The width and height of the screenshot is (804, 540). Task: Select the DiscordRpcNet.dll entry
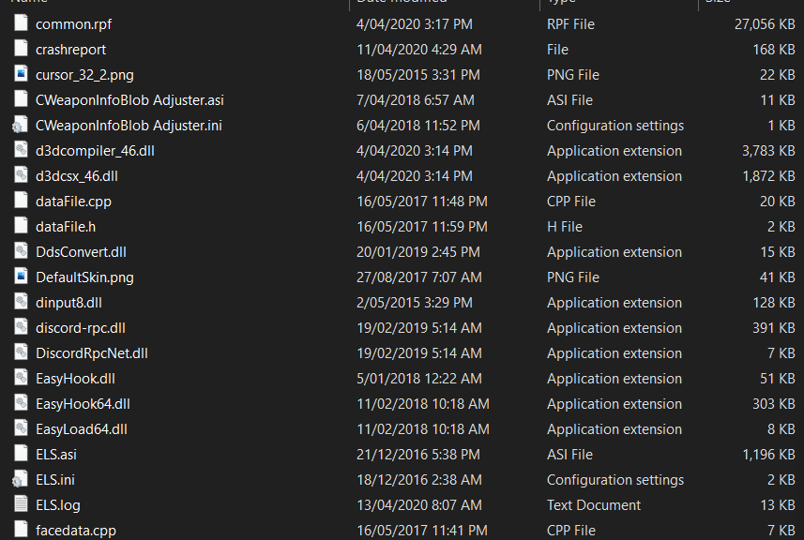point(92,352)
